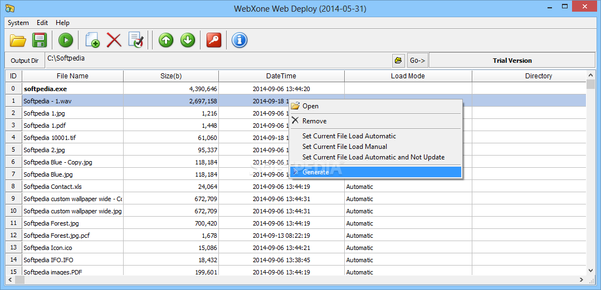Click the red X delete toolbar icon

(114, 40)
